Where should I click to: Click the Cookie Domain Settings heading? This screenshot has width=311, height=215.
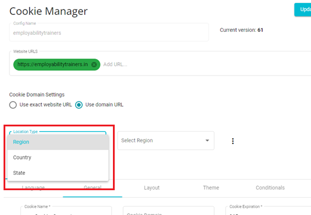coord(37,95)
